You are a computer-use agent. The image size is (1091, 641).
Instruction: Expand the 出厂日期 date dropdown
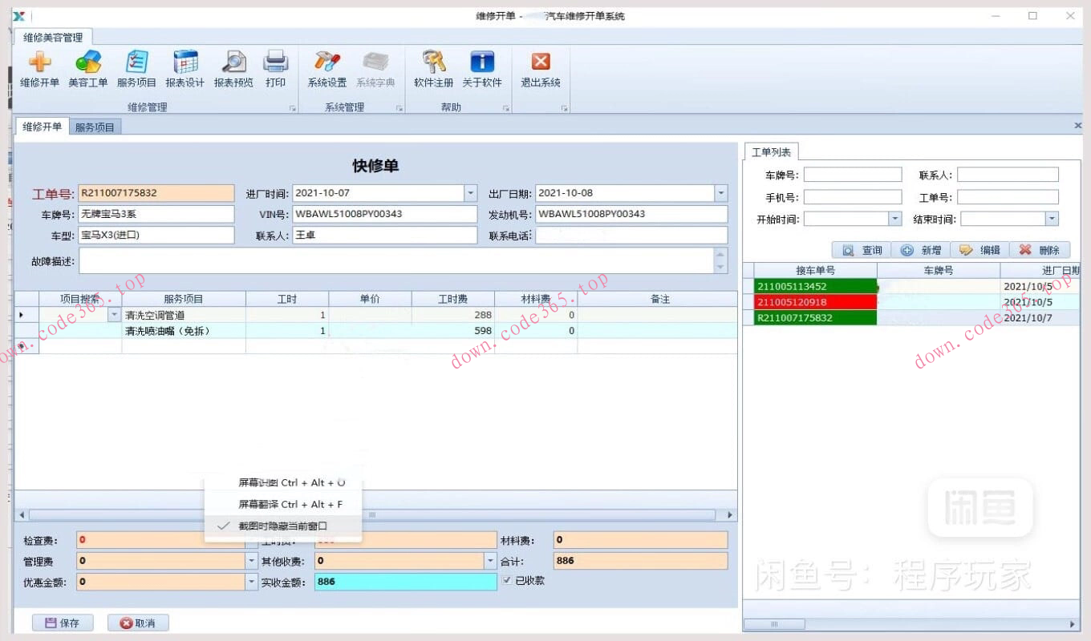[x=720, y=193]
